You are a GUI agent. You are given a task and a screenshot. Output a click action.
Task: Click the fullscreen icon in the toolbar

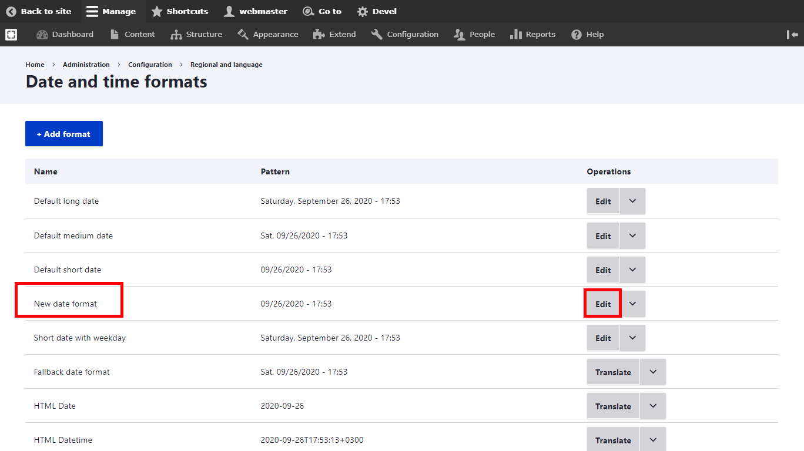(x=11, y=35)
